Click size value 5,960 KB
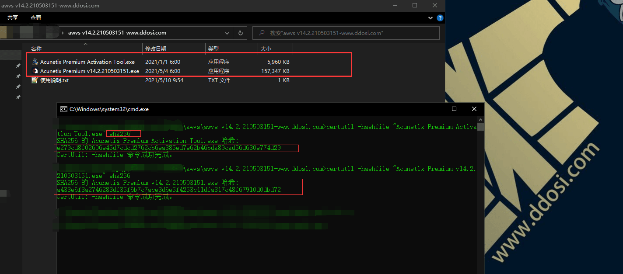 click(x=278, y=62)
